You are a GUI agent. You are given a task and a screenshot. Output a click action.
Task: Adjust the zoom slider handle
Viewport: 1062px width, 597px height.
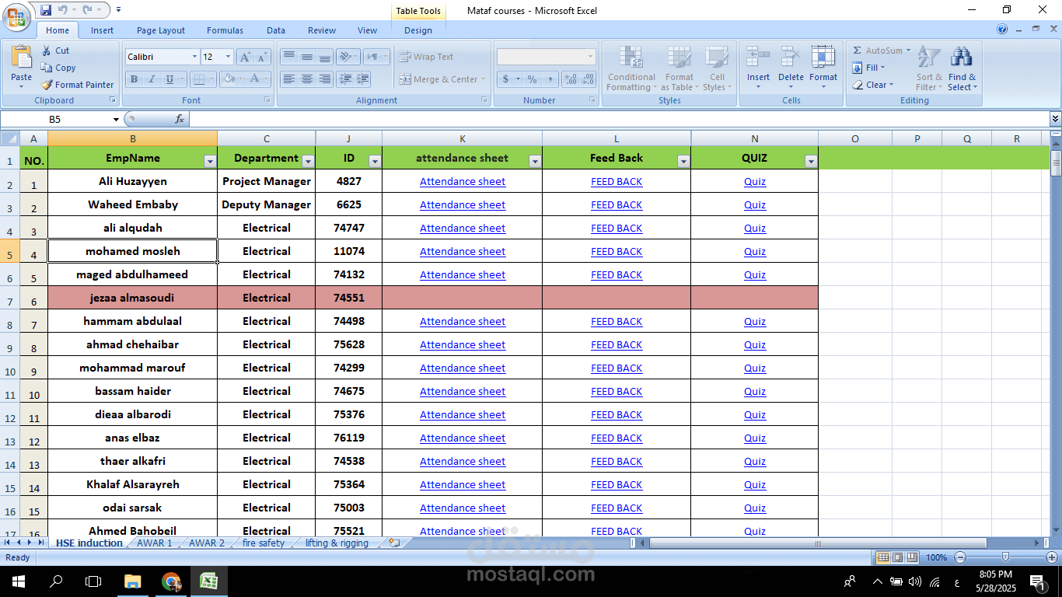tap(1005, 557)
